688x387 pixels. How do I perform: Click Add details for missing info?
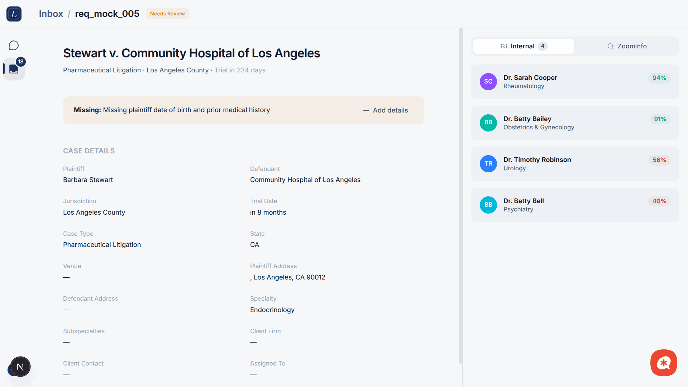[x=385, y=110]
